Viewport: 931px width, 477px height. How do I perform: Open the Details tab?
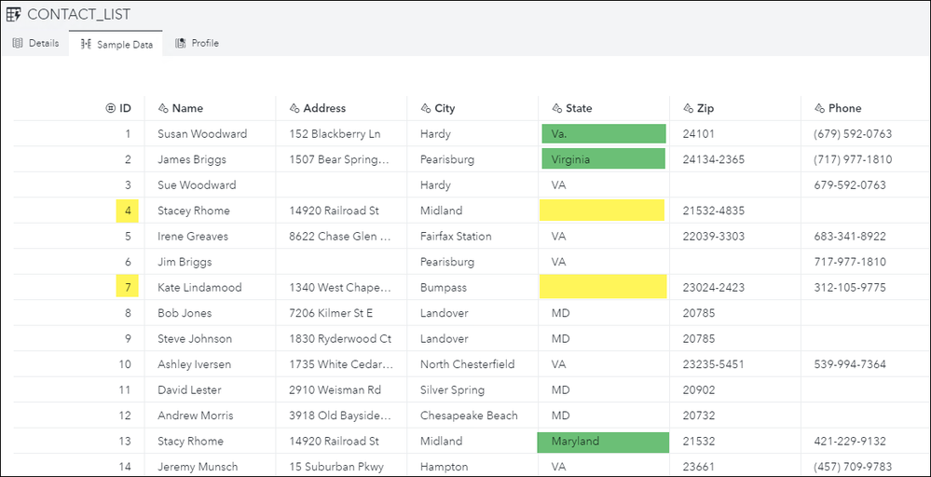coord(35,43)
